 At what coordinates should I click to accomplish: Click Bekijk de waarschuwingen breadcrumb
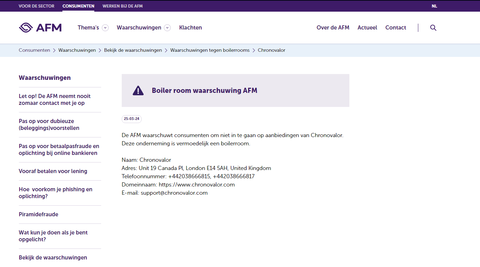click(x=133, y=50)
